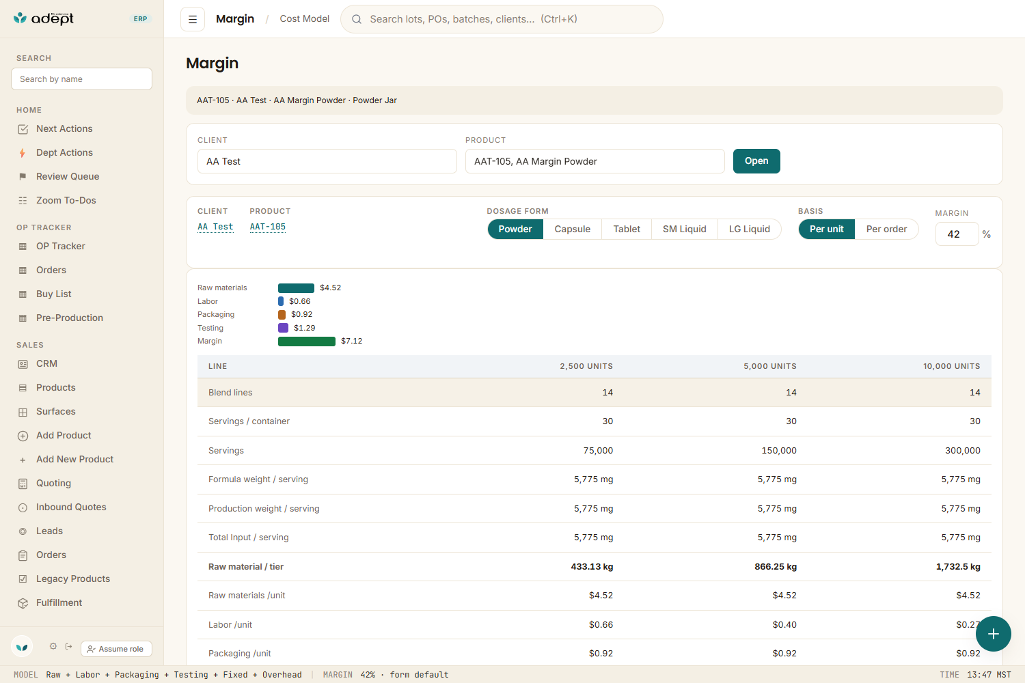The height and width of the screenshot is (683, 1025).
Task: Click the settings gear icon in sidebar footer
Action: [53, 646]
